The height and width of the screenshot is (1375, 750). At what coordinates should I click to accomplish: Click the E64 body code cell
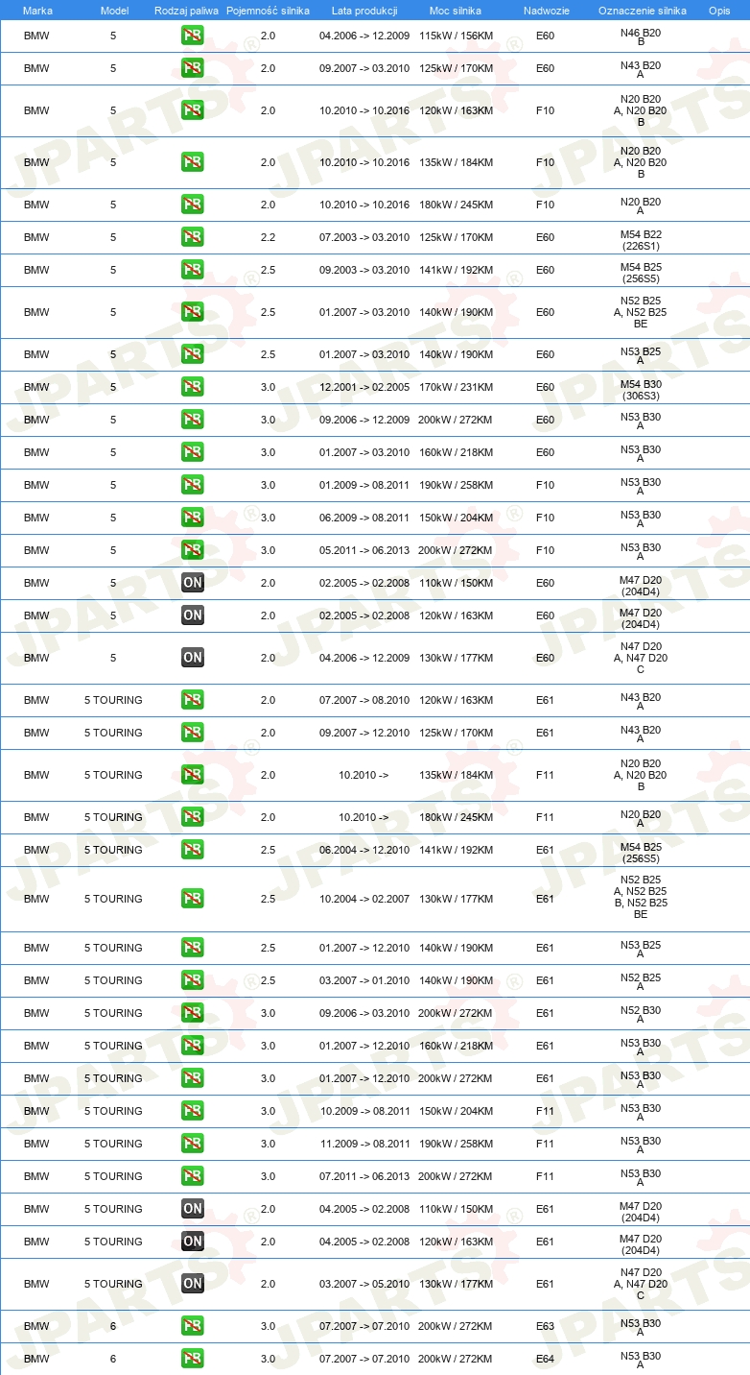[546, 1359]
